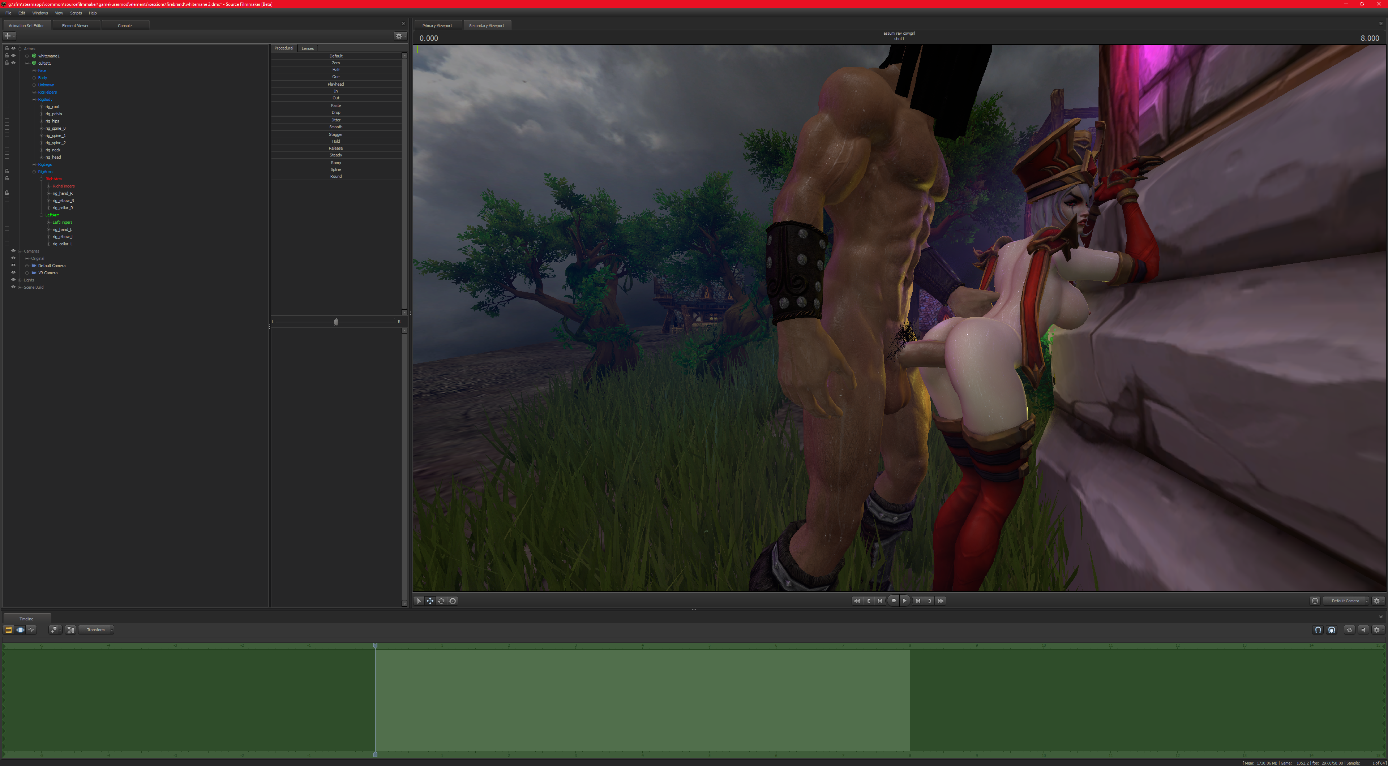Expand the whitemane1 animation set
This screenshot has width=1388, height=766.
point(27,56)
